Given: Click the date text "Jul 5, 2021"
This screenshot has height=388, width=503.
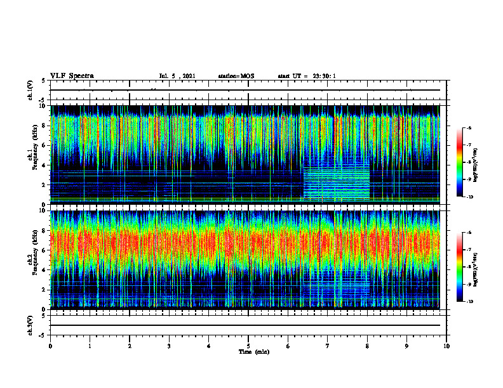Looking at the screenshot, I should (x=177, y=76).
